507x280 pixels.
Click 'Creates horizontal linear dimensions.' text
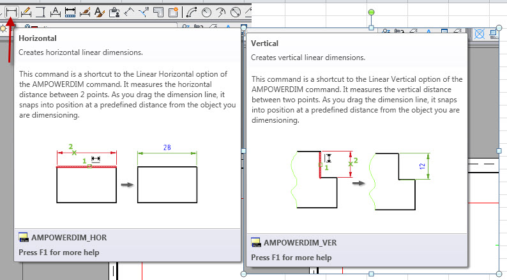click(80, 52)
